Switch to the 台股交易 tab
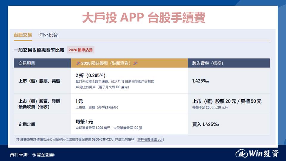 coord(23,35)
